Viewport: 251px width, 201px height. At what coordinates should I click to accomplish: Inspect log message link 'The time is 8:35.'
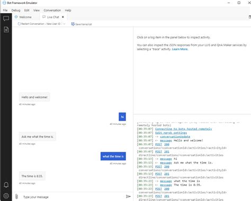(x=166, y=185)
